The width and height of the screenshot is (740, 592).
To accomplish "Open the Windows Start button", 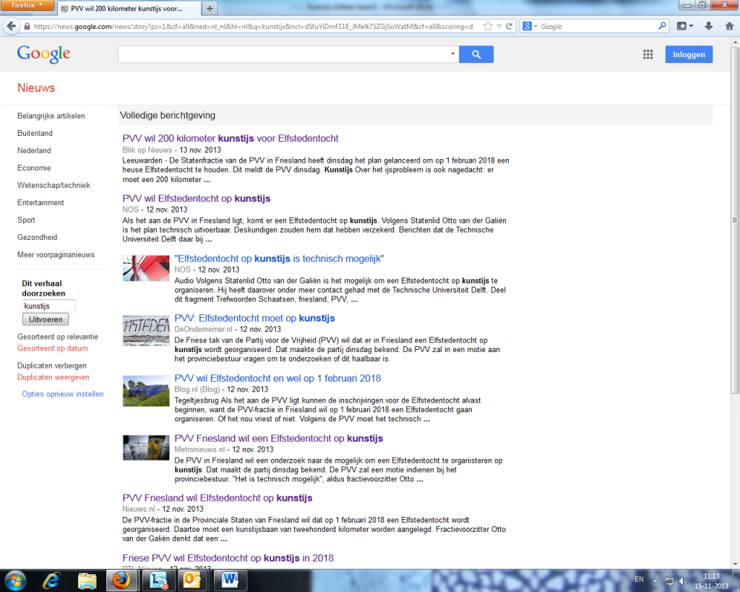I will point(15,580).
